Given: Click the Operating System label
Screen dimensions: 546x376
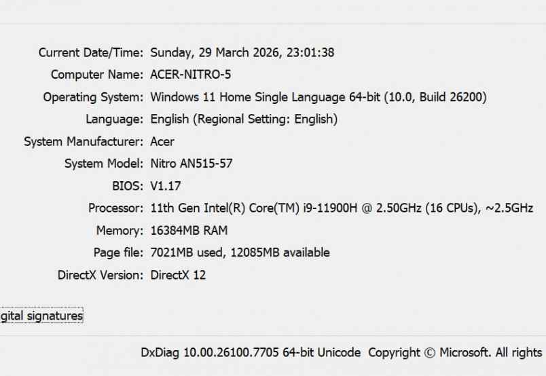Looking at the screenshot, I should [93, 97].
